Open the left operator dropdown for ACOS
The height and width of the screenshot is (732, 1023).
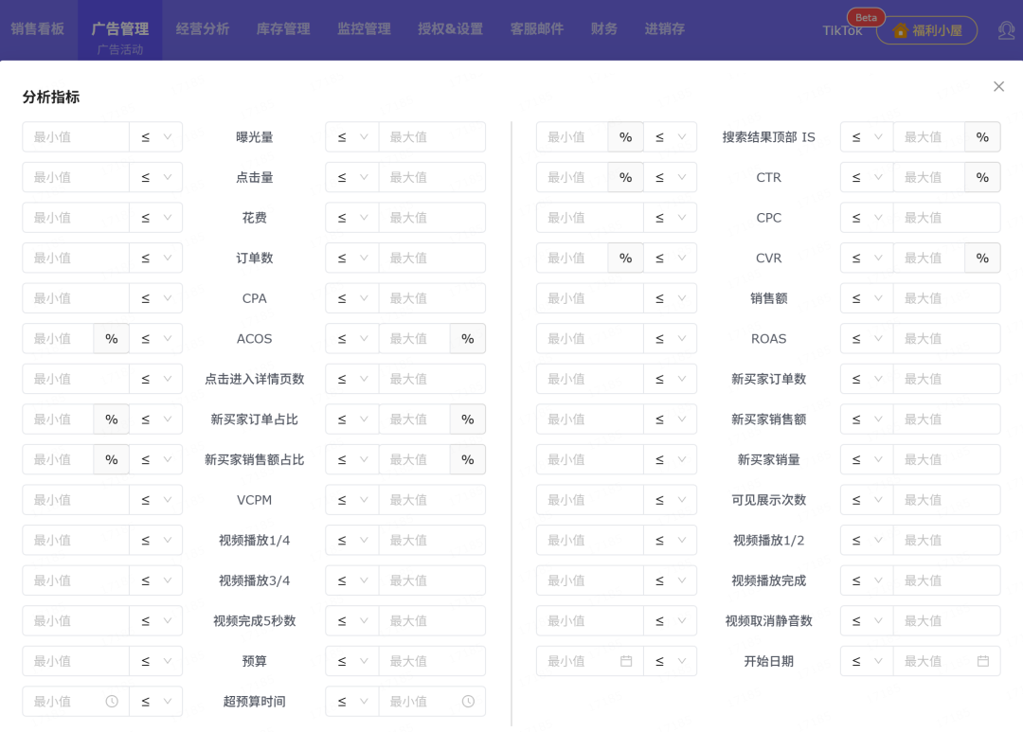(x=156, y=339)
